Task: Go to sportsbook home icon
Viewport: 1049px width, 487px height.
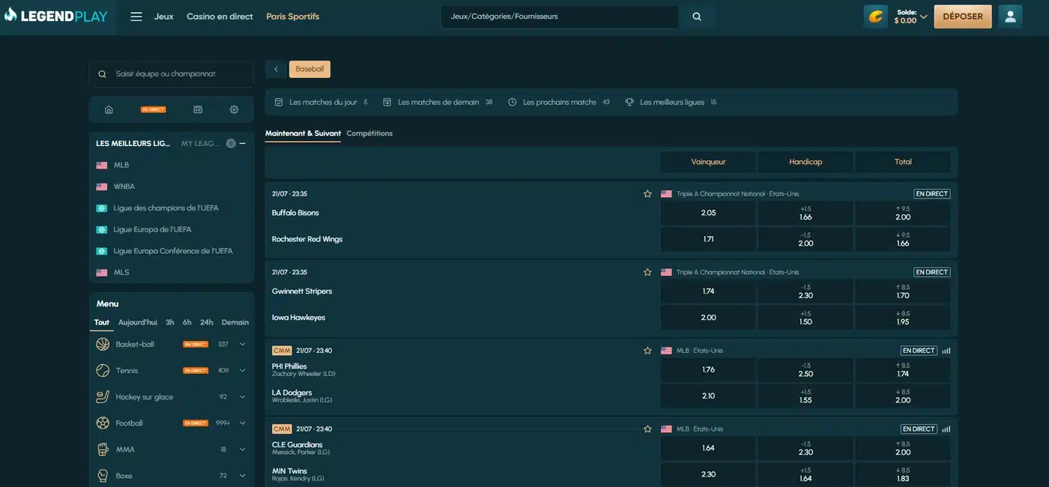Action: tap(109, 109)
